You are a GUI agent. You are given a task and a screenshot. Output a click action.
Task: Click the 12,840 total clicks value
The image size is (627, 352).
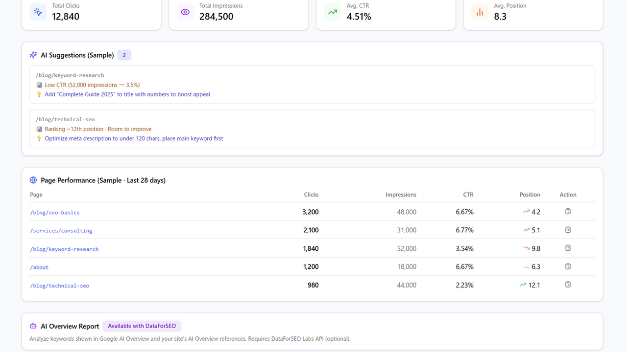(x=66, y=16)
